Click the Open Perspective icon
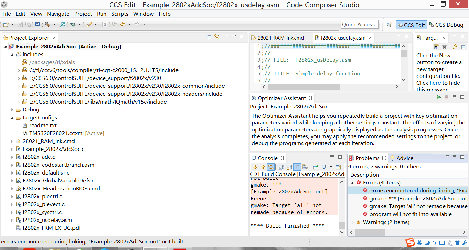The height and width of the screenshot is (250, 469). [x=389, y=25]
